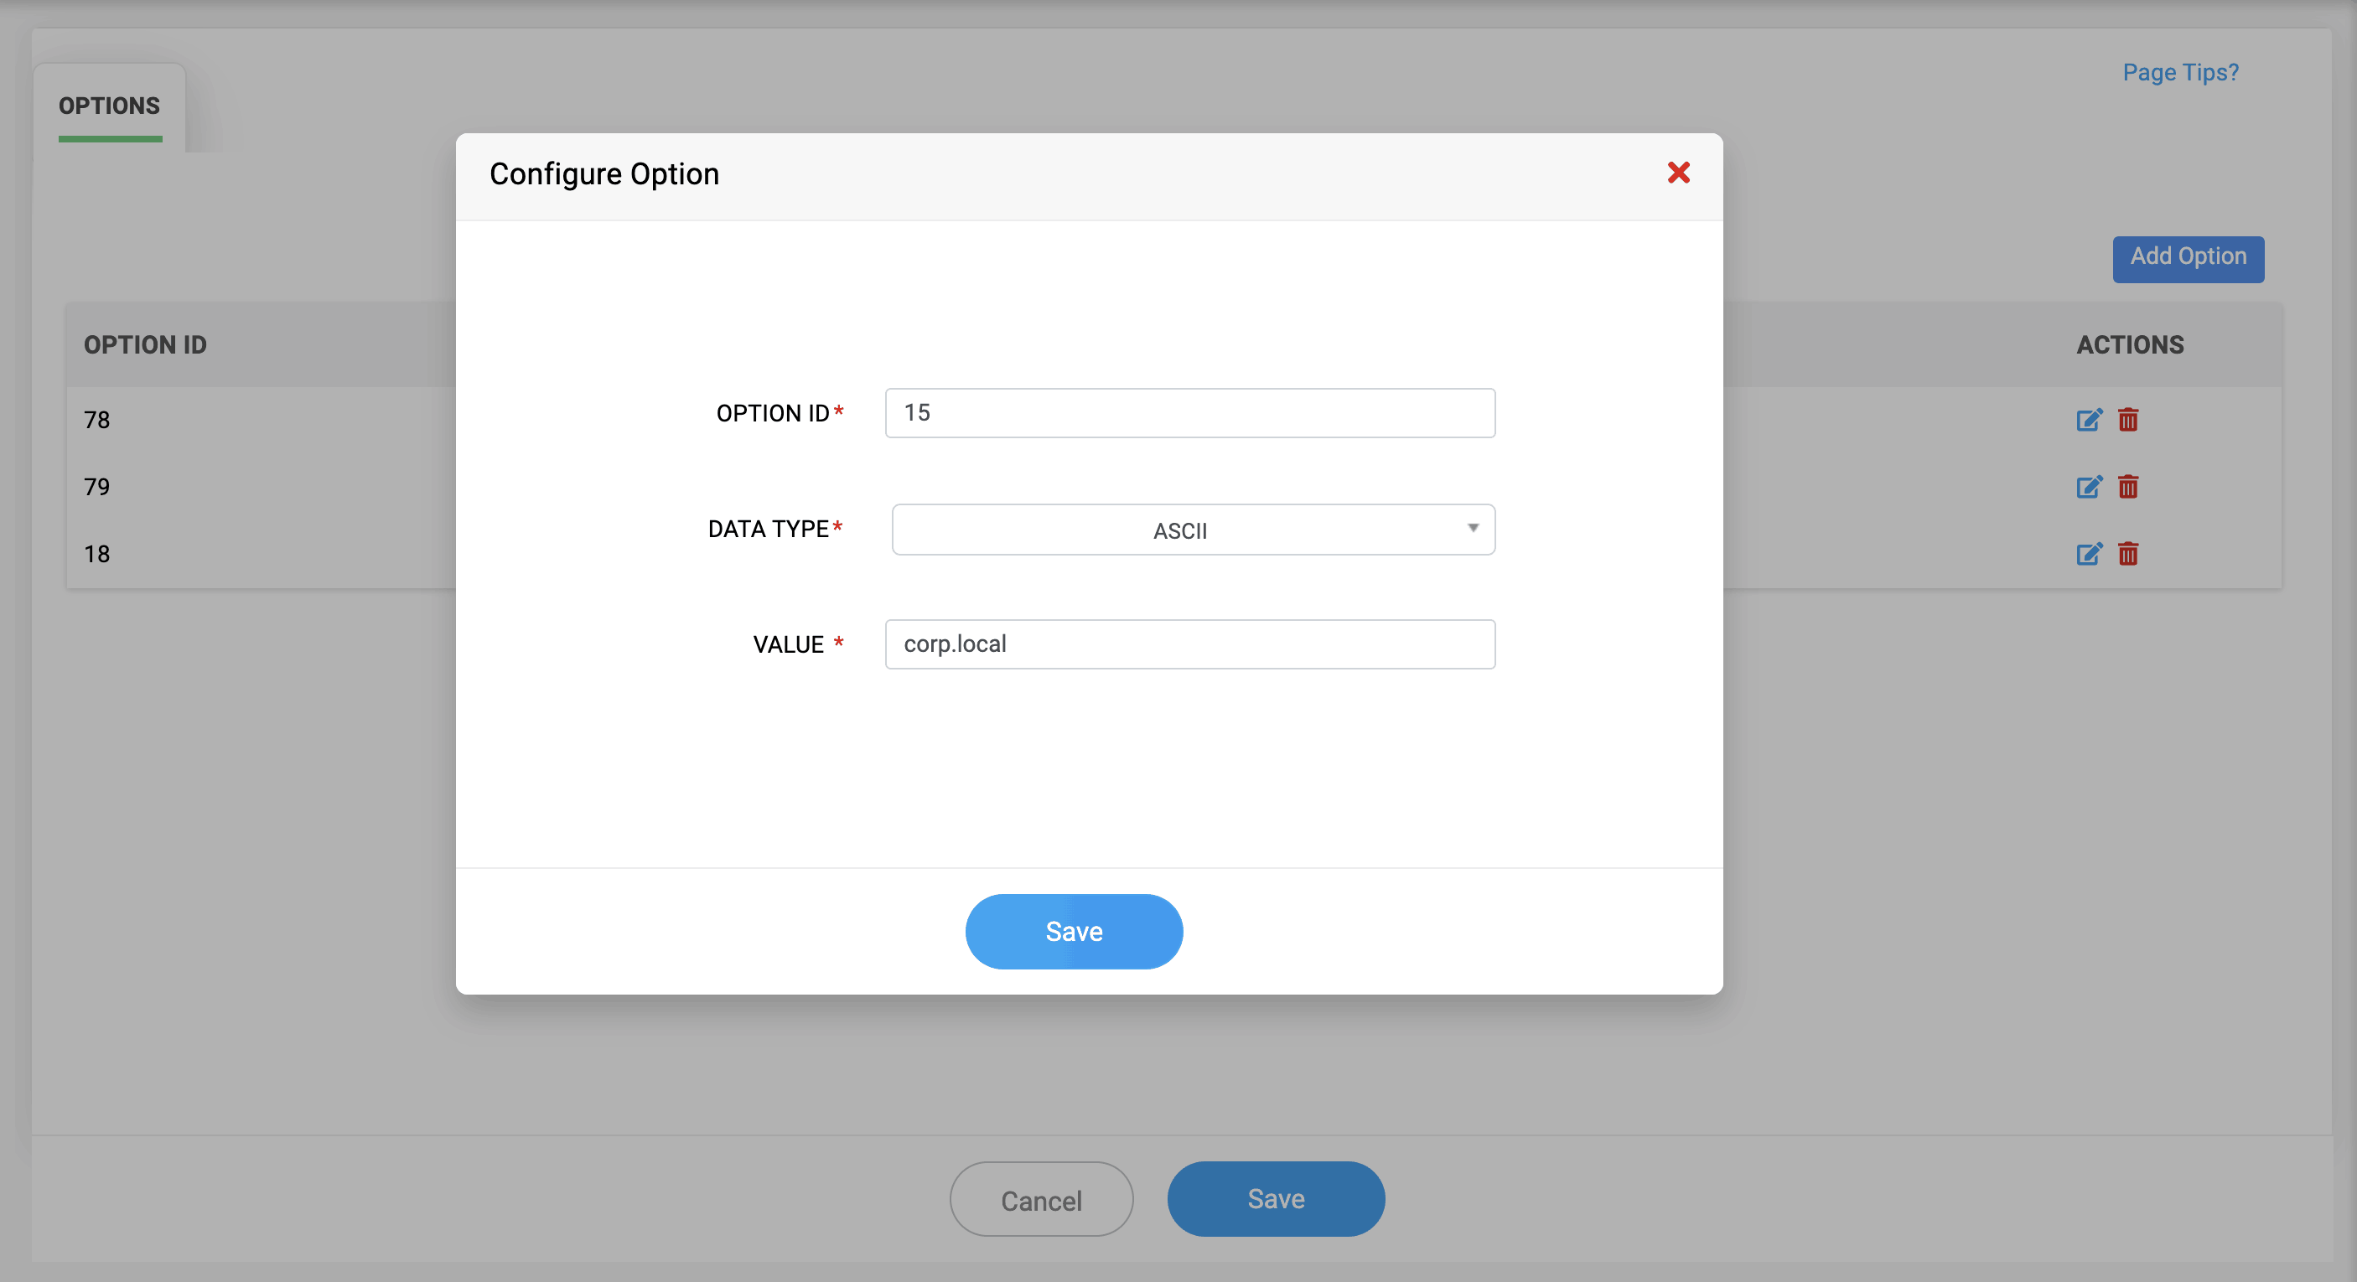The image size is (2357, 1282).
Task: Click the OPTION ID column header
Action: [x=144, y=344]
